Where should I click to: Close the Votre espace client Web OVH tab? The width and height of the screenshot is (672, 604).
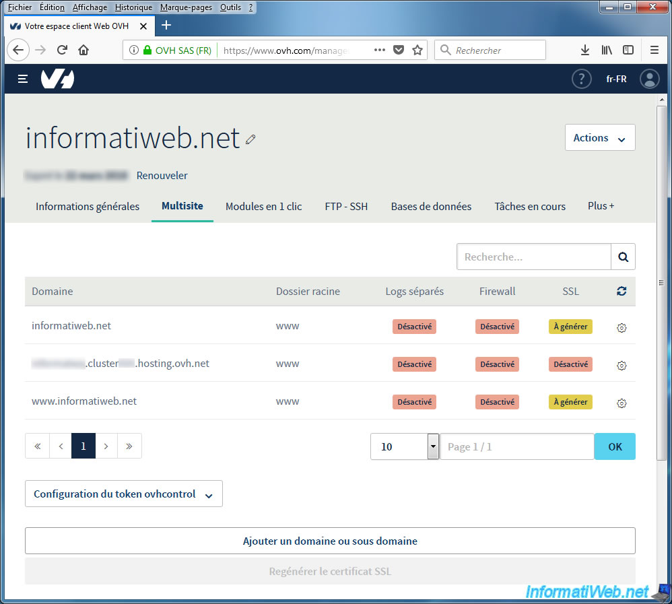(x=143, y=26)
